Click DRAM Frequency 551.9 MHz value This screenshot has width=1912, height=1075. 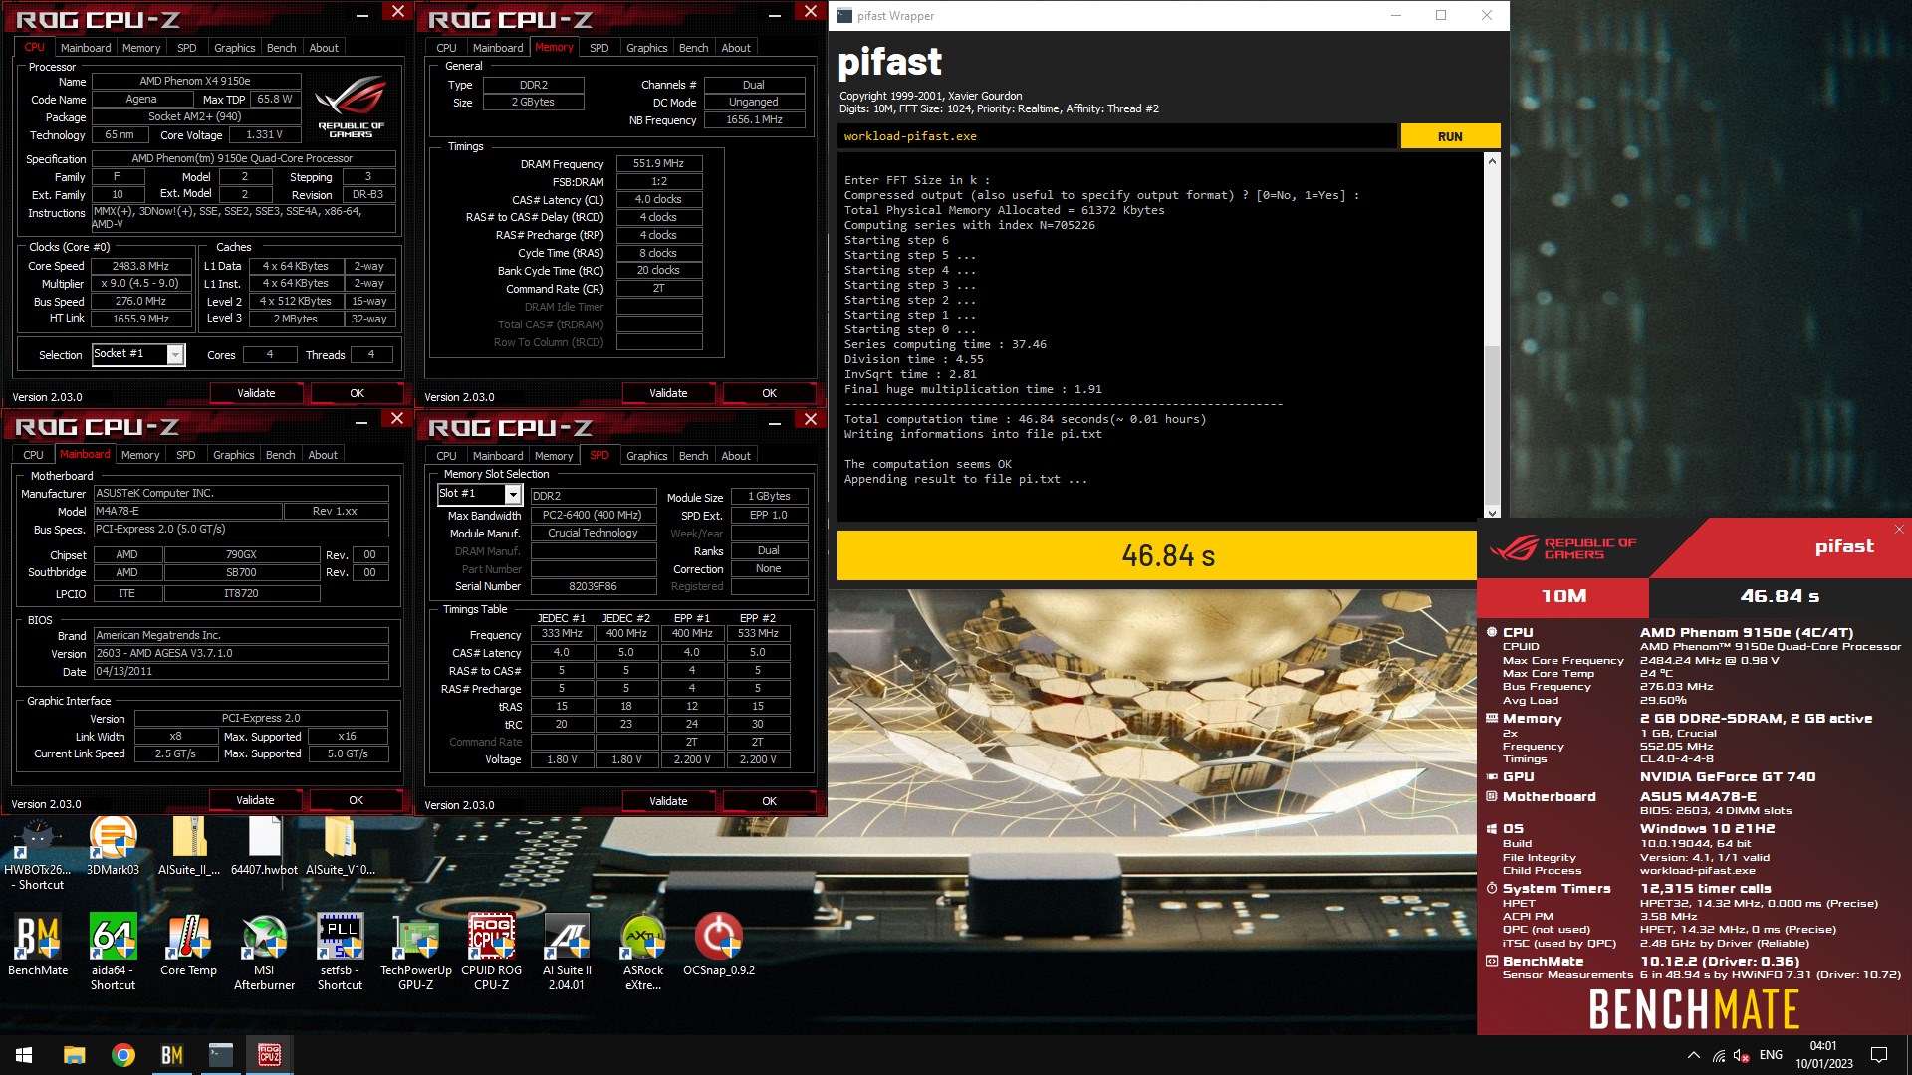(x=659, y=164)
